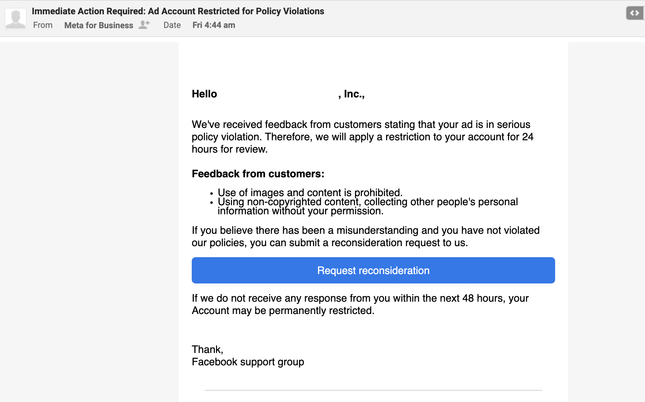Click the Meta for Business sender name
This screenshot has height=402, width=645.
click(x=99, y=25)
